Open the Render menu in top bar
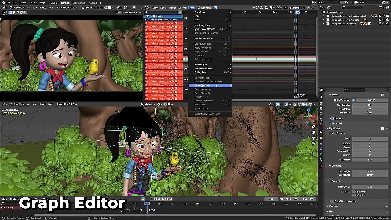 click(23, 2)
